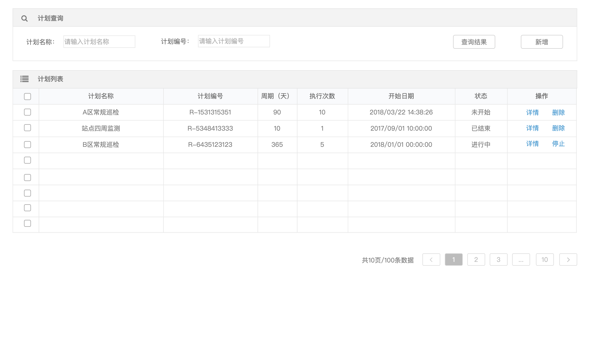This screenshot has width=591, height=351.
Task: Click the list icon beside 计划列表
Action: [x=24, y=79]
